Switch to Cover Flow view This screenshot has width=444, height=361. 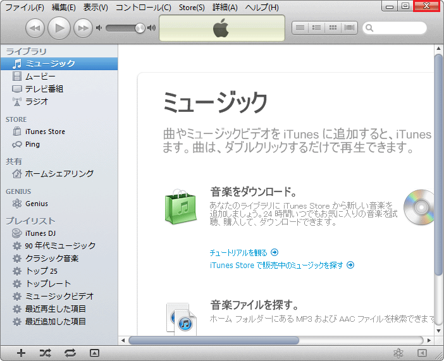(349, 28)
